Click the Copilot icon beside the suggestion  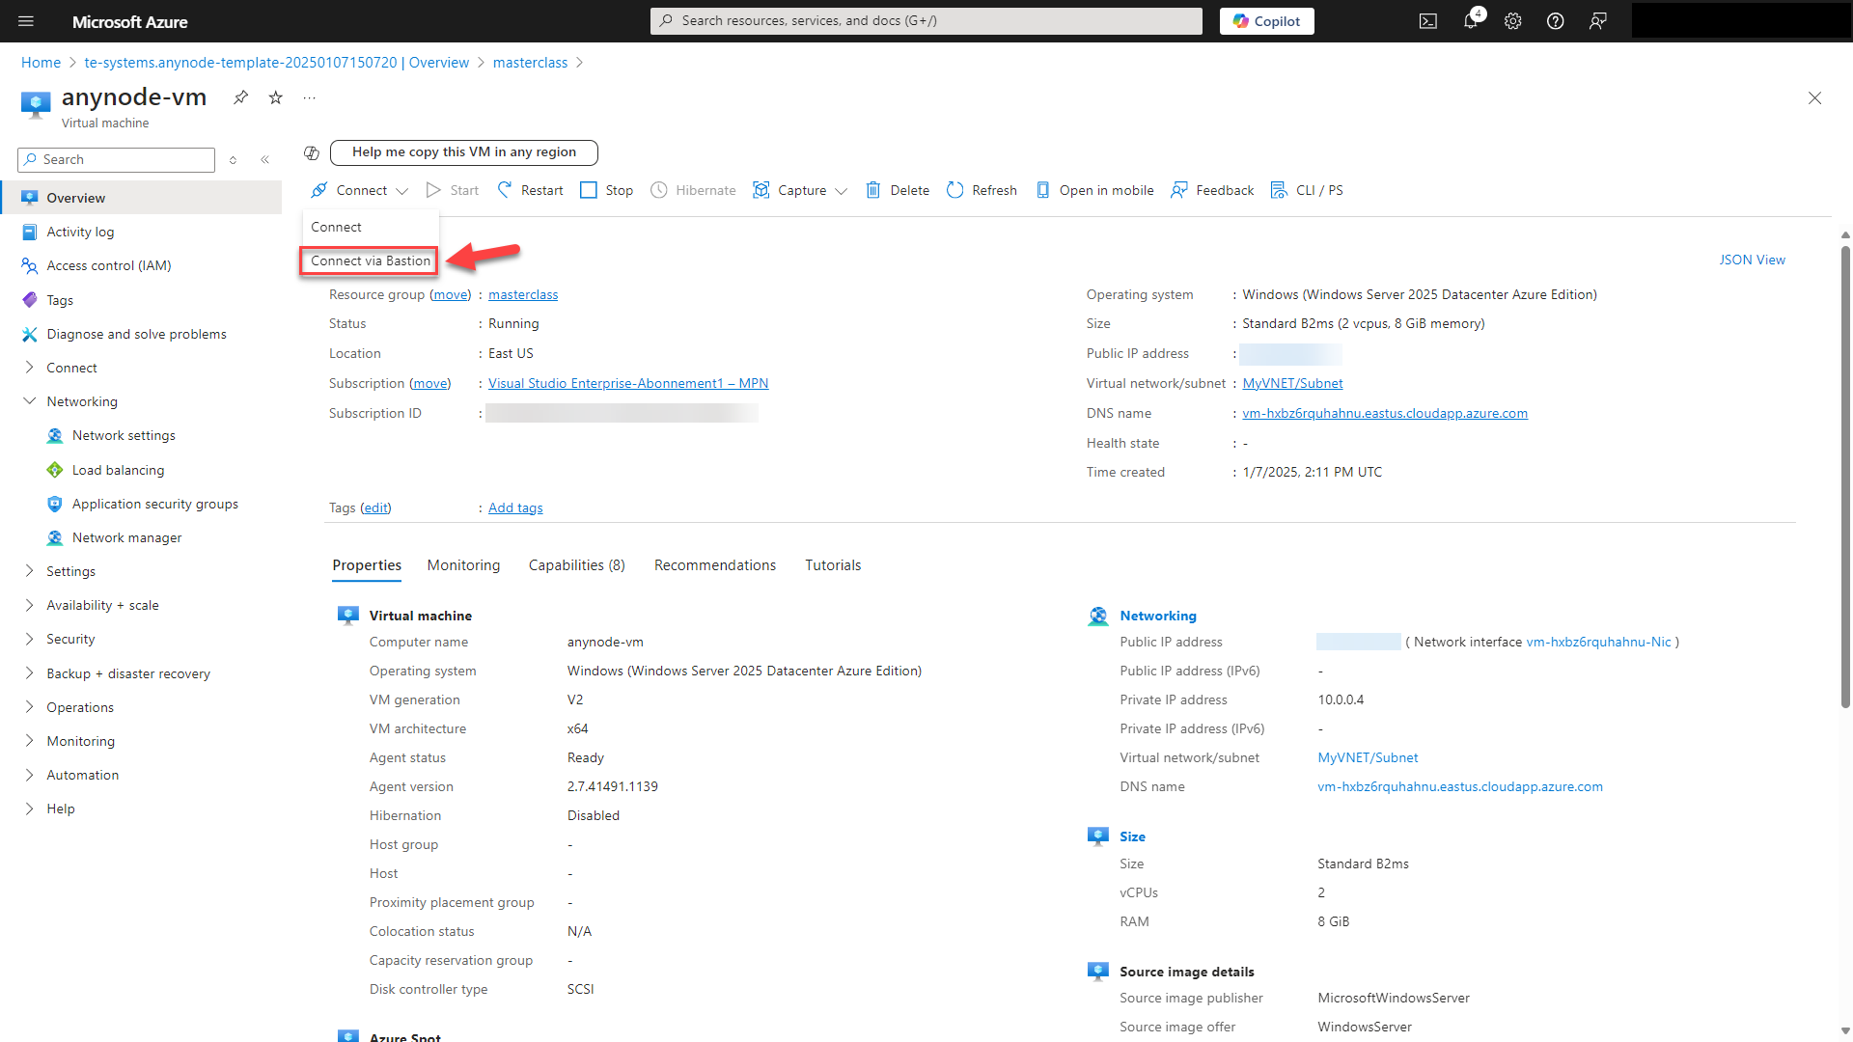pyautogui.click(x=312, y=153)
